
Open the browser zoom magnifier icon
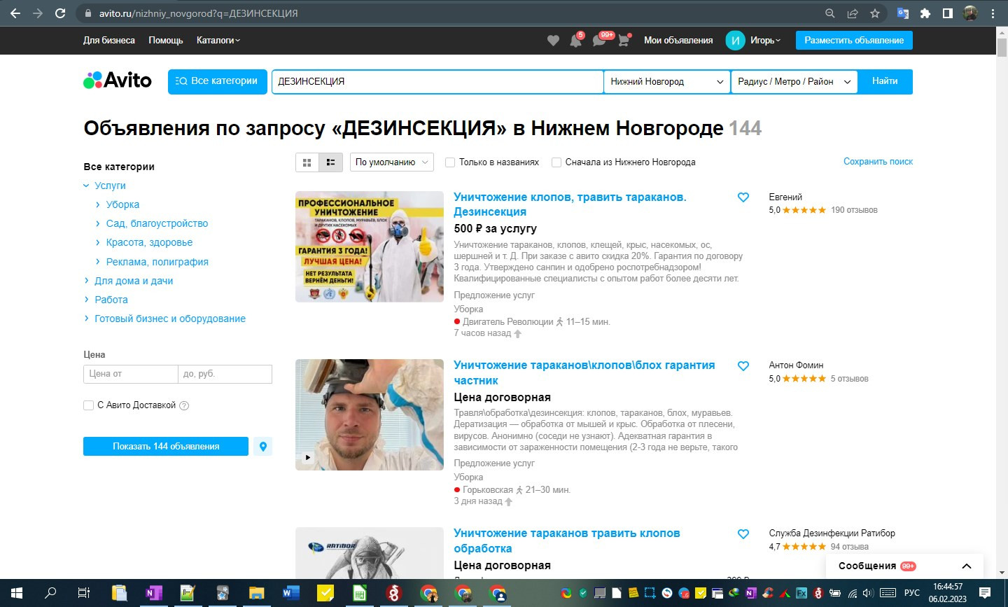(x=830, y=13)
